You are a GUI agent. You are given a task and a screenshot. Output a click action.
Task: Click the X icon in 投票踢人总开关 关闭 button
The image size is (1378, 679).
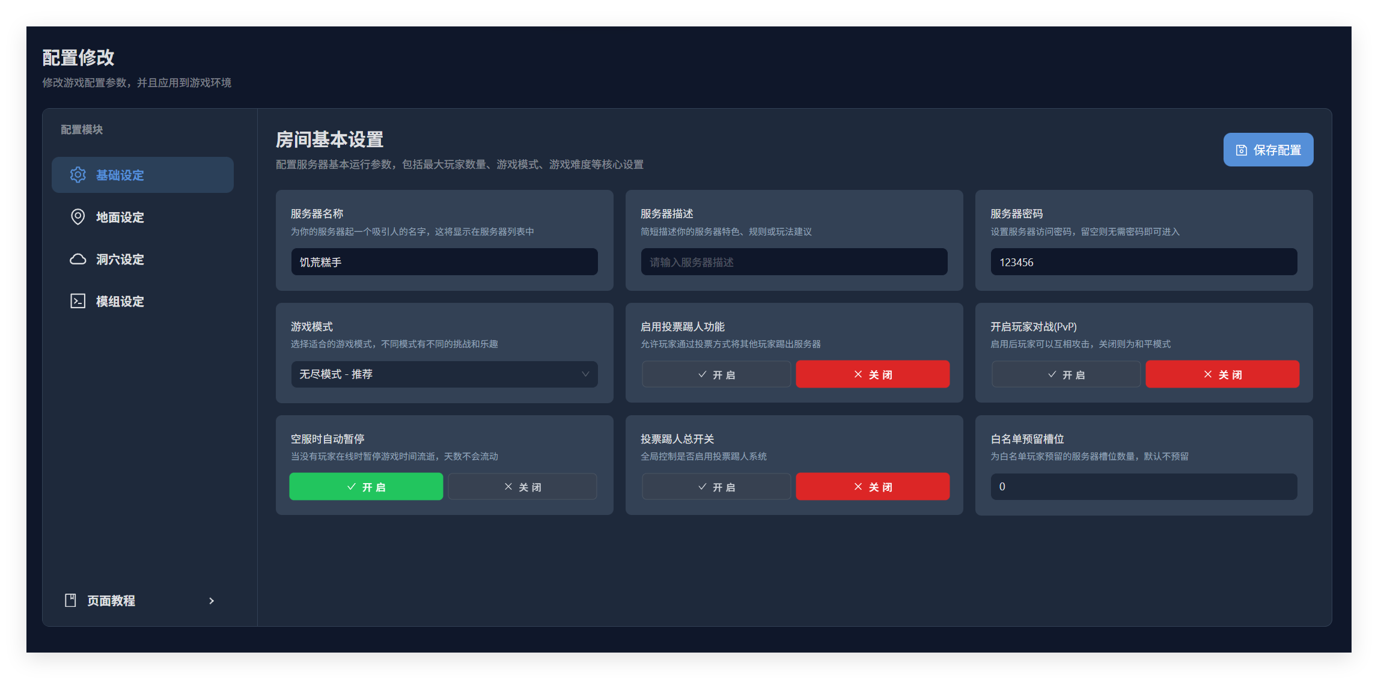[858, 487]
